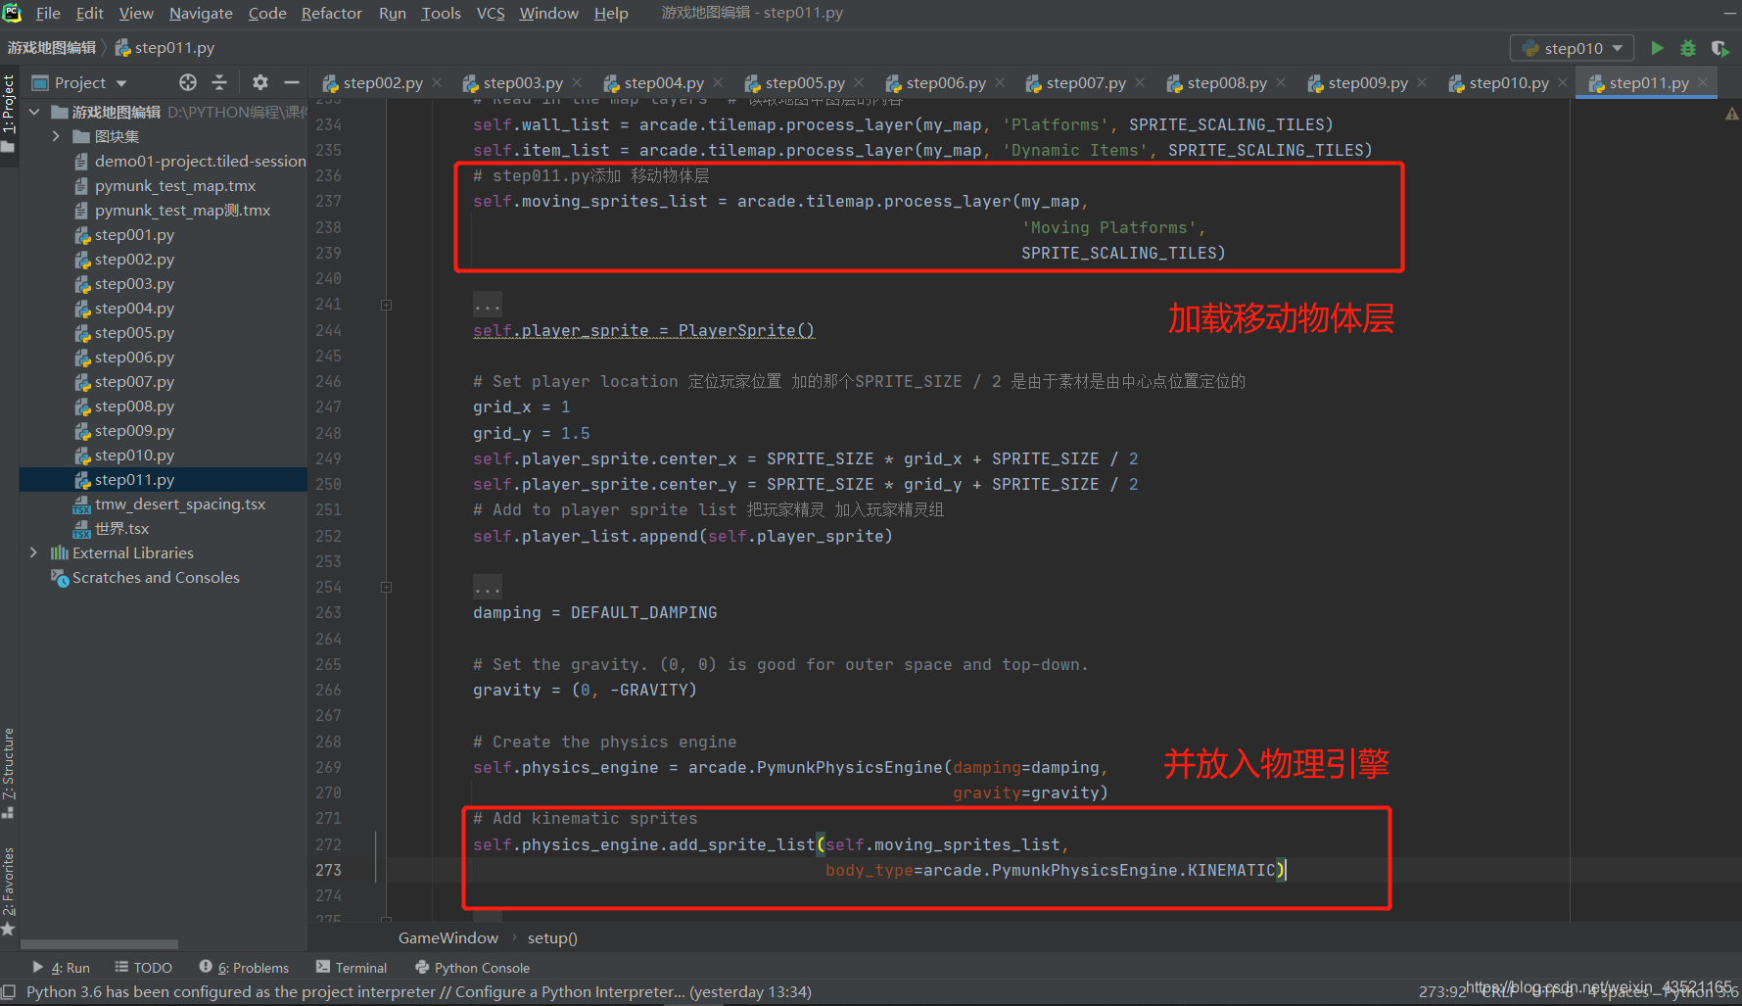Open the File menu

point(48,13)
